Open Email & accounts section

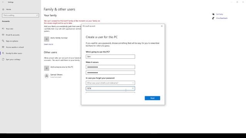click(x=13, y=35)
